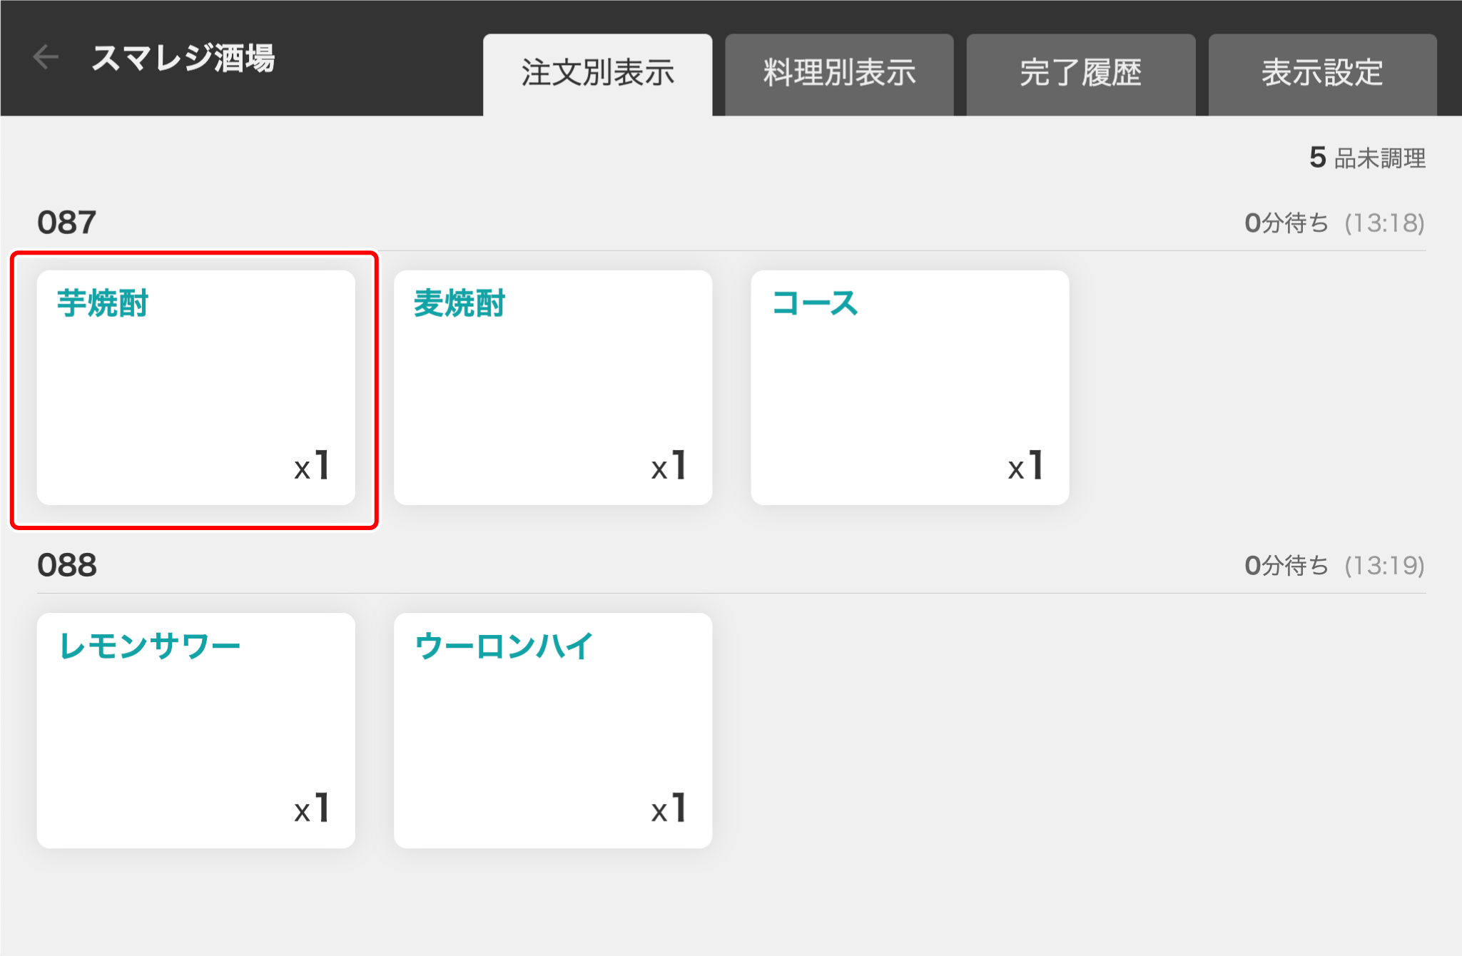Click the 13:19 wait time label

(x=1334, y=566)
